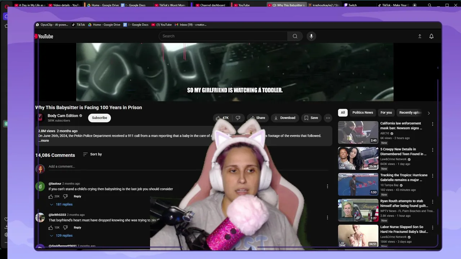Click Share button under video
The width and height of the screenshot is (461, 259).
pyautogui.click(x=258, y=118)
